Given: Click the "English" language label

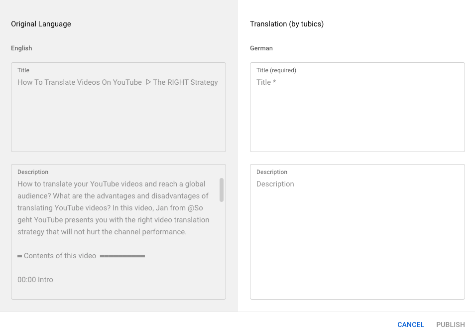Looking at the screenshot, I should [x=21, y=48].
